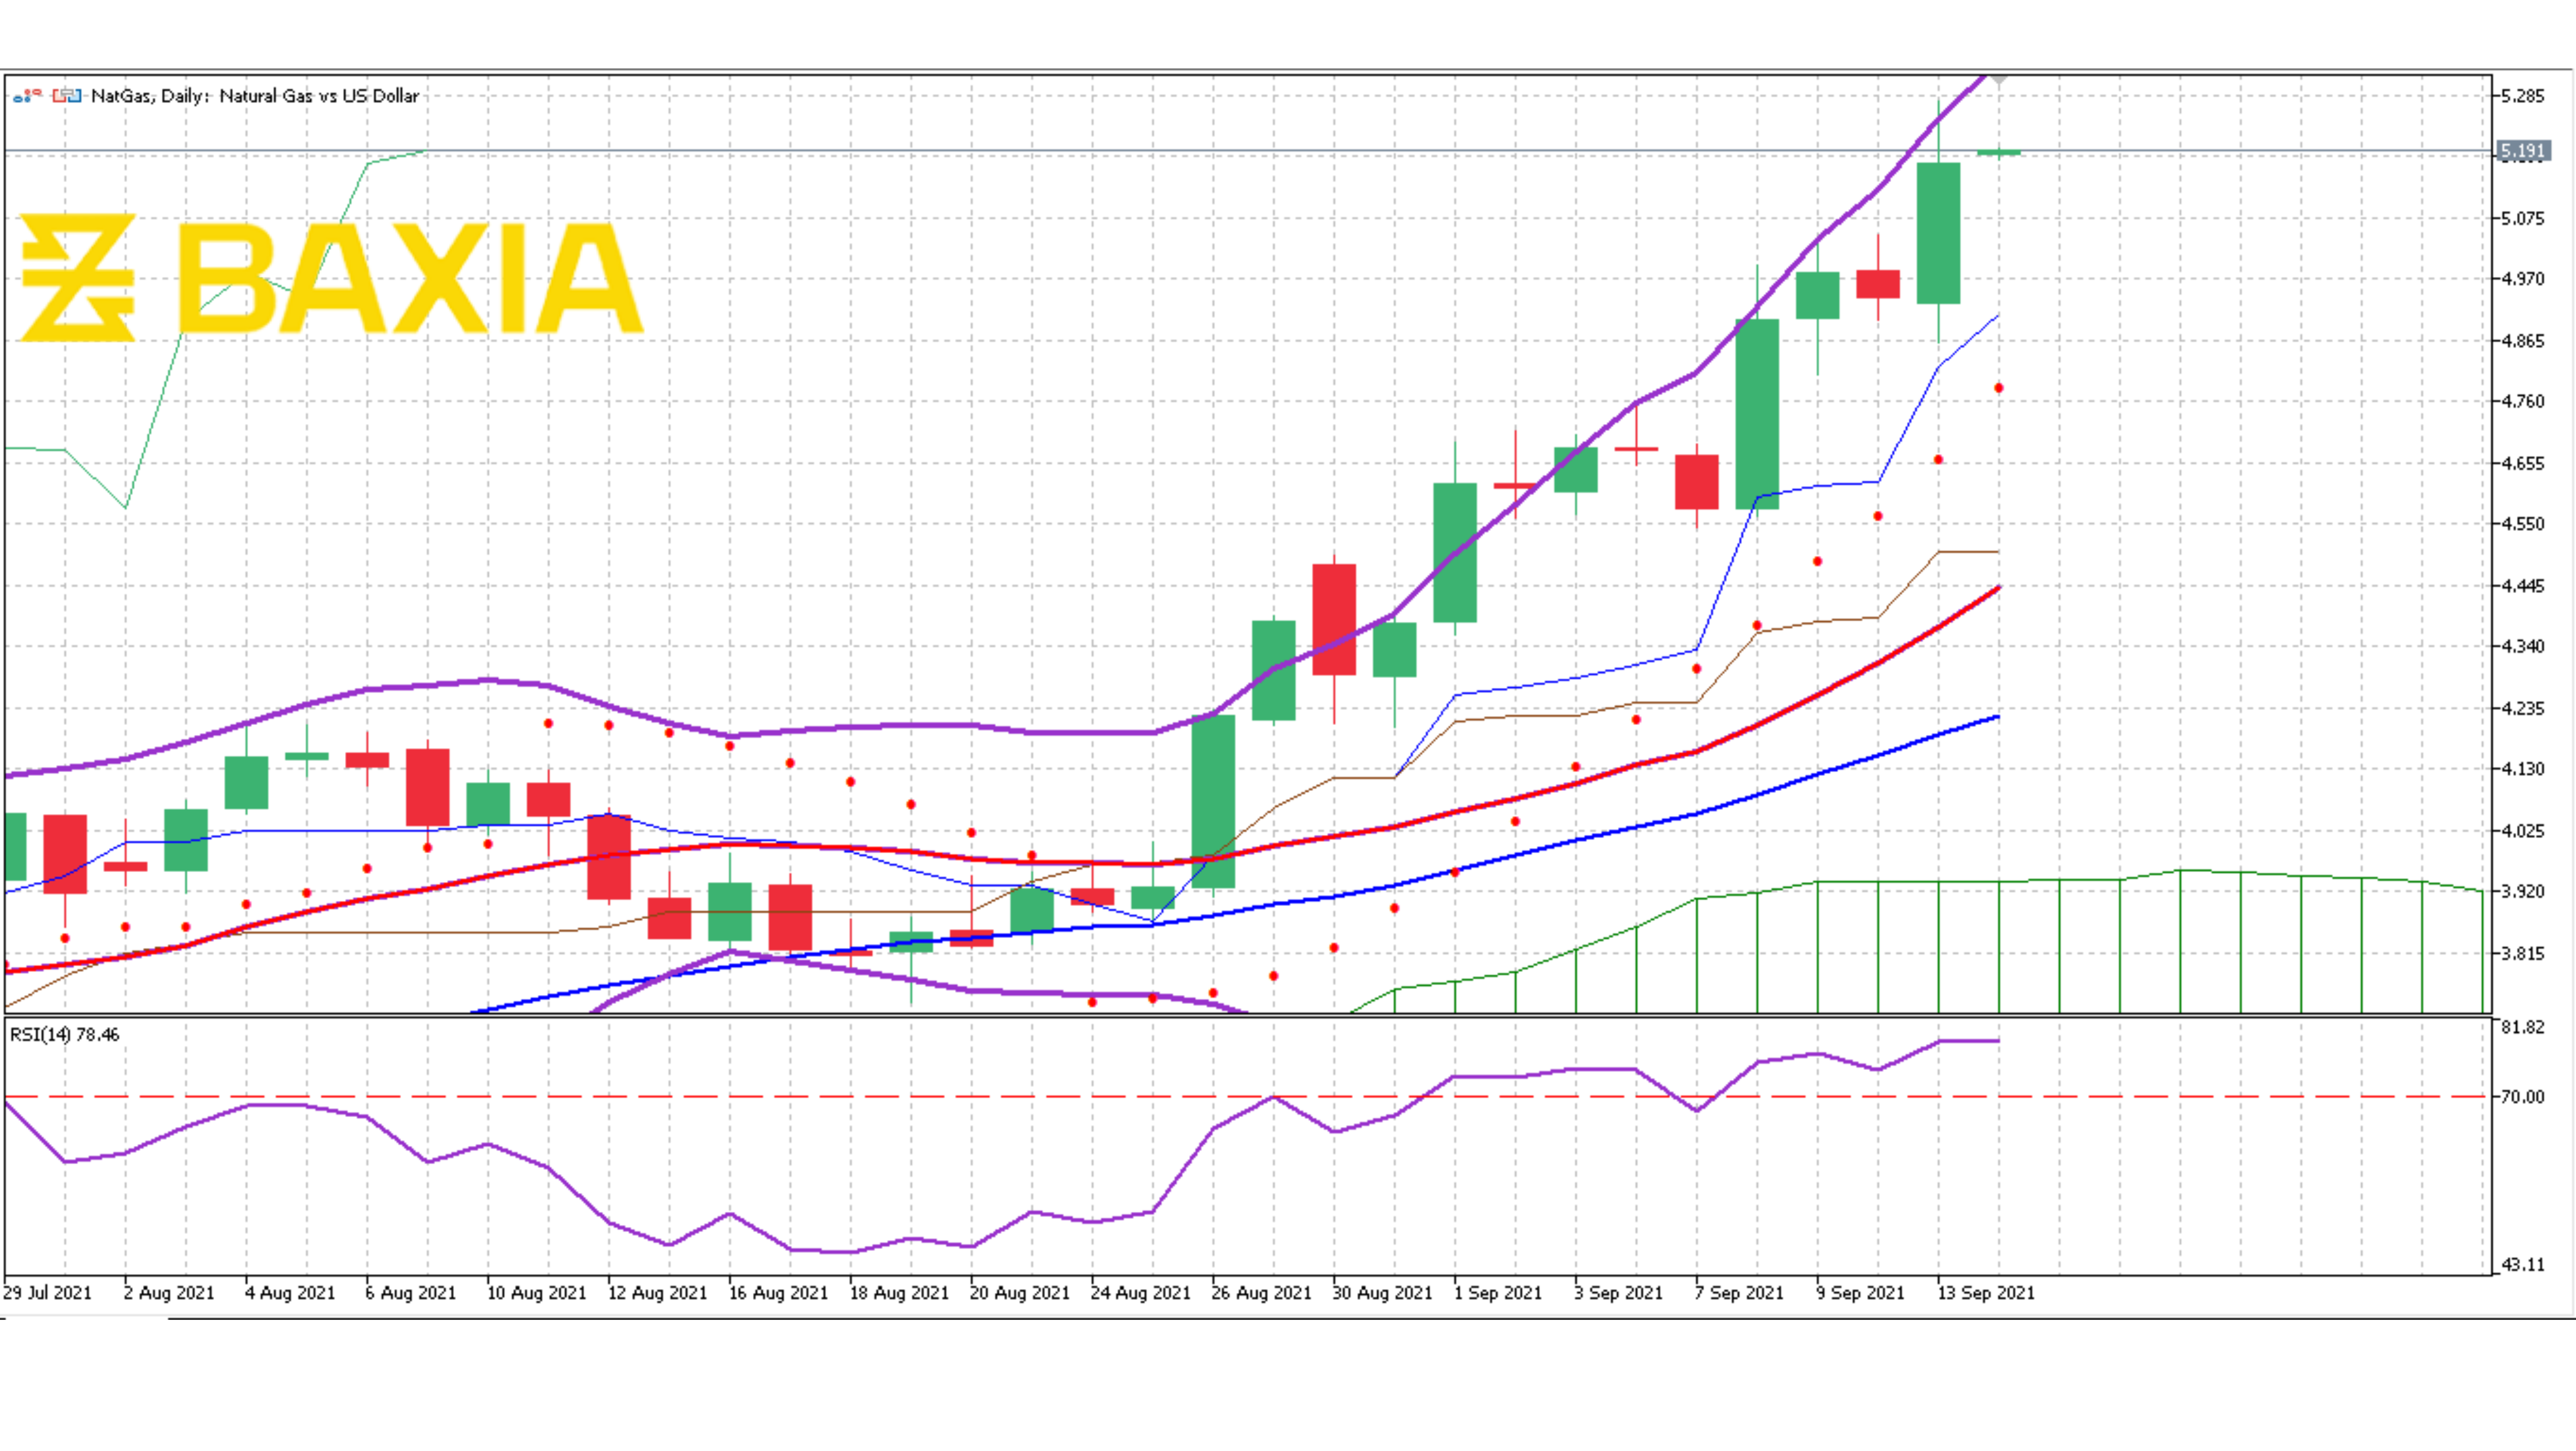Click the 13 Sep 2021 date label
Image resolution: width=2576 pixels, height=1451 pixels.
coord(1988,1293)
